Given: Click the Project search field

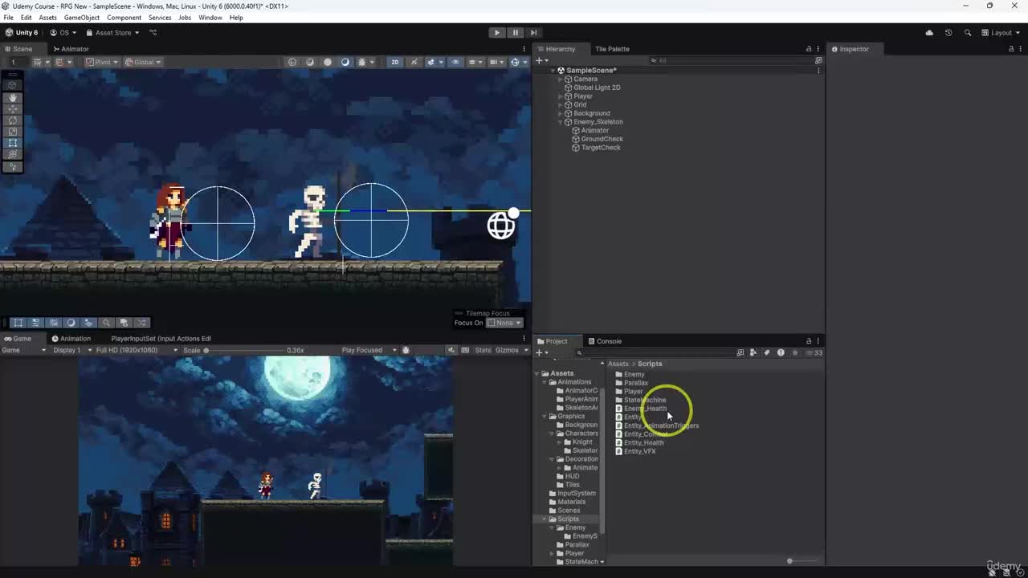Looking at the screenshot, I should tap(655, 352).
